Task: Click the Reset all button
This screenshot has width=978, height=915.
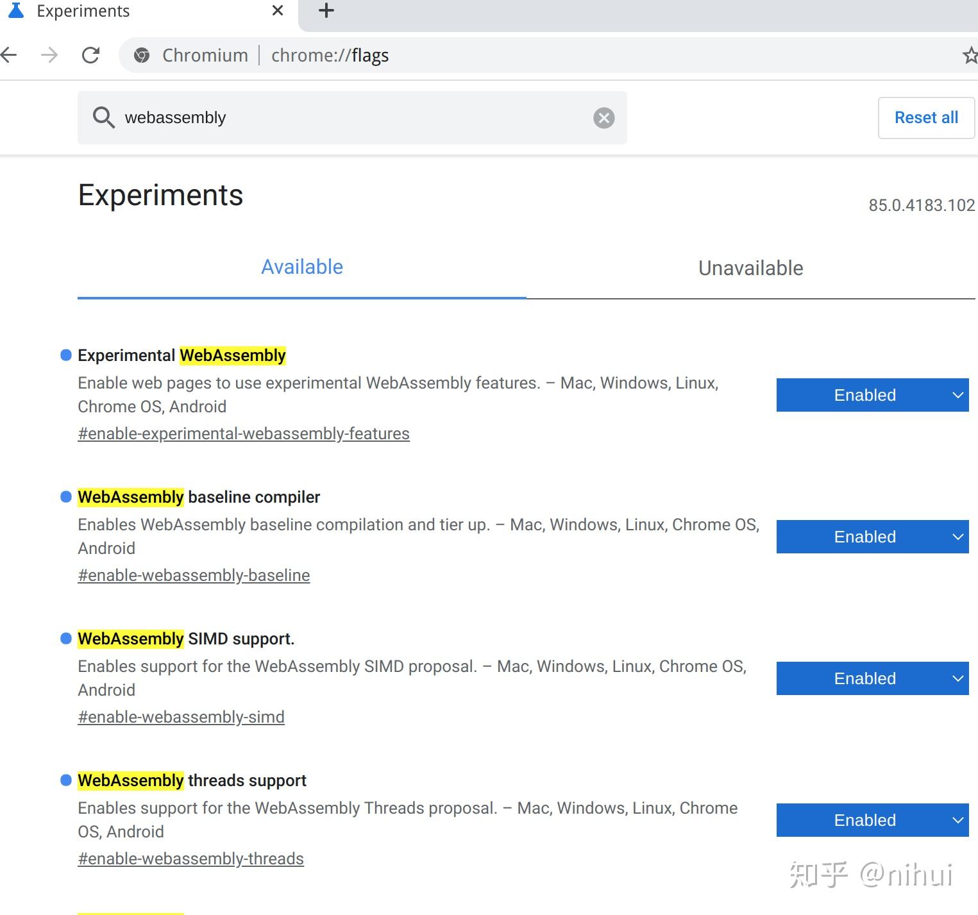Action: coord(925,117)
